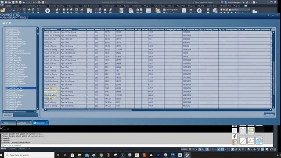This screenshot has width=281, height=158.
Task: Click the 'Go to last' button below table
Action: [269, 114]
